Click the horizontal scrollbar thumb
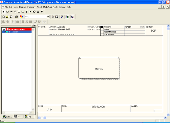170x123 pixels. (45, 118)
